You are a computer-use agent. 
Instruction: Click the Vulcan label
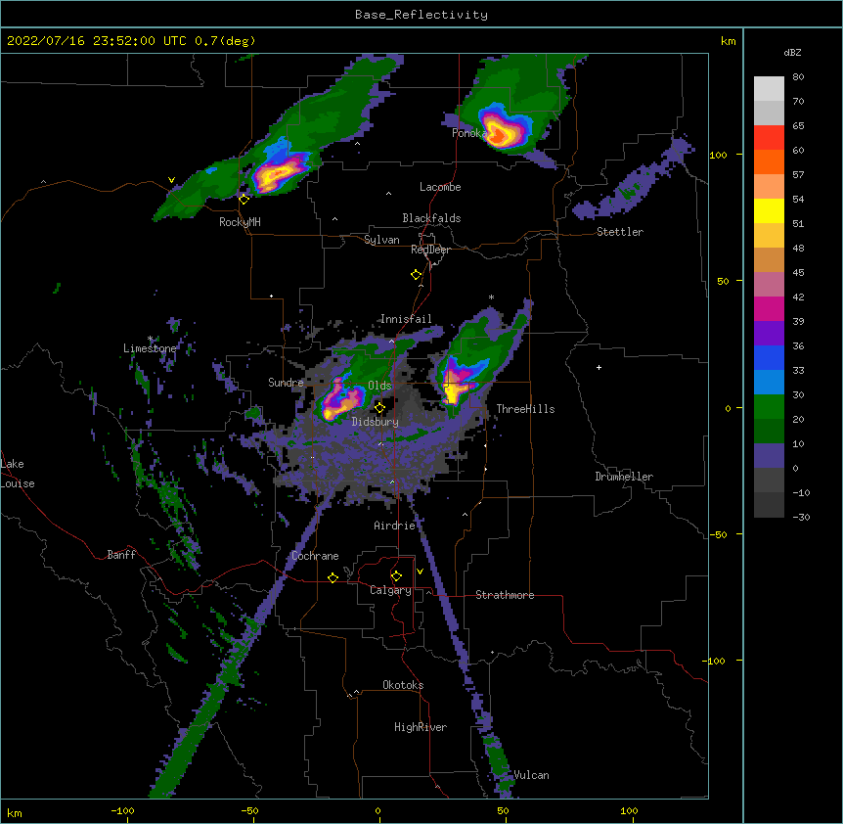pyautogui.click(x=531, y=776)
